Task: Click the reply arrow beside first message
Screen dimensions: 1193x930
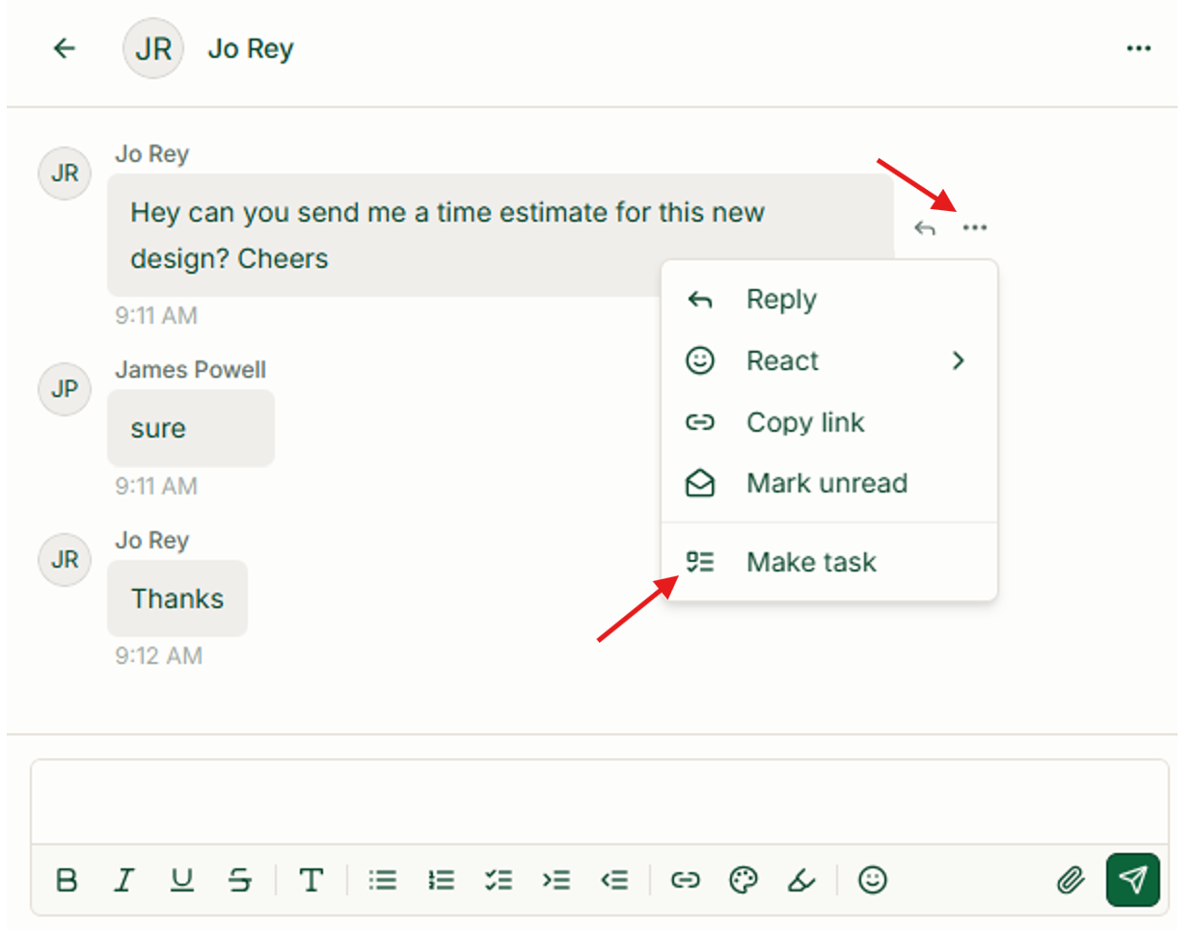Action: point(925,228)
